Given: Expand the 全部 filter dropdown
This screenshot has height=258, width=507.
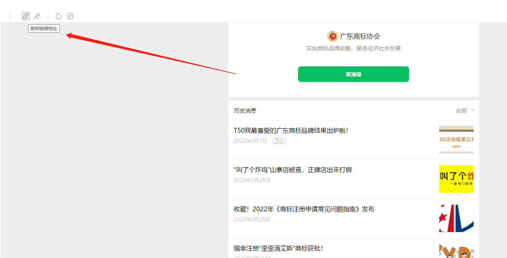Looking at the screenshot, I should (x=465, y=110).
